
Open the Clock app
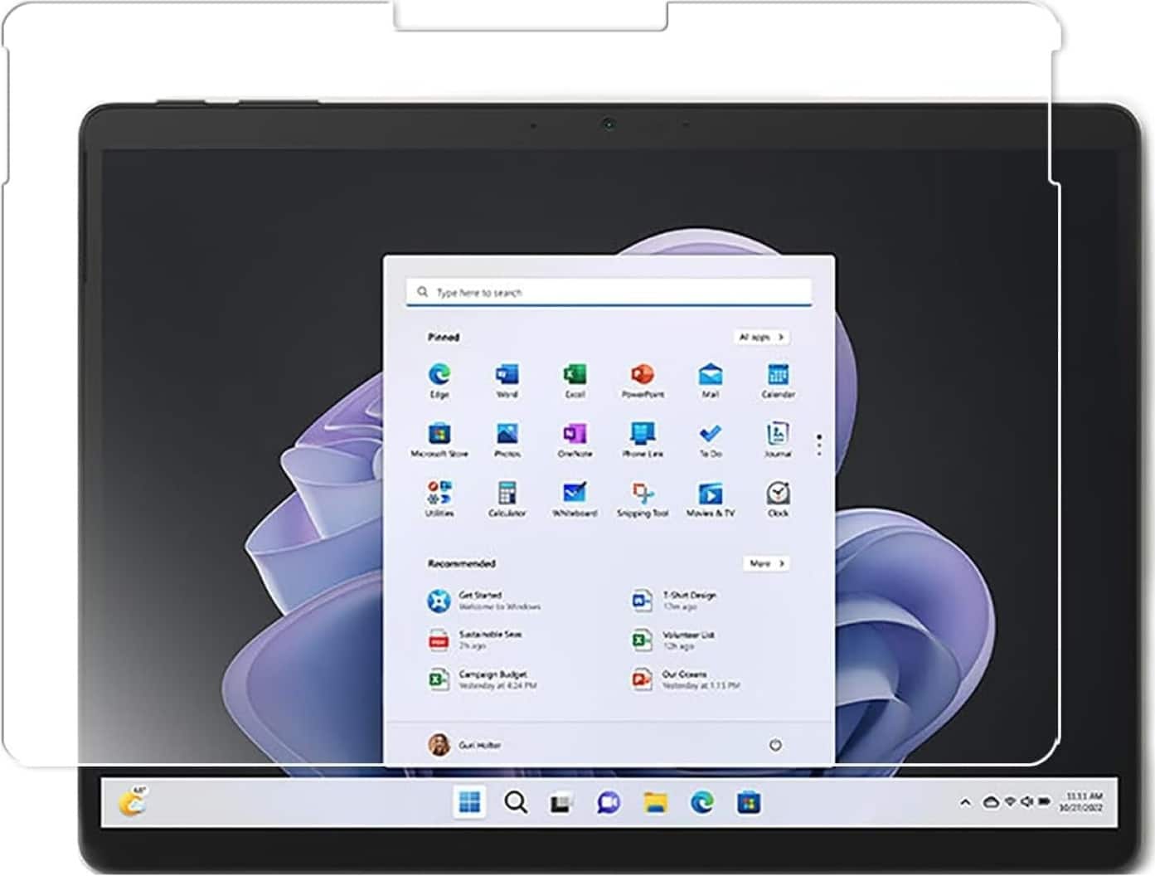(778, 494)
